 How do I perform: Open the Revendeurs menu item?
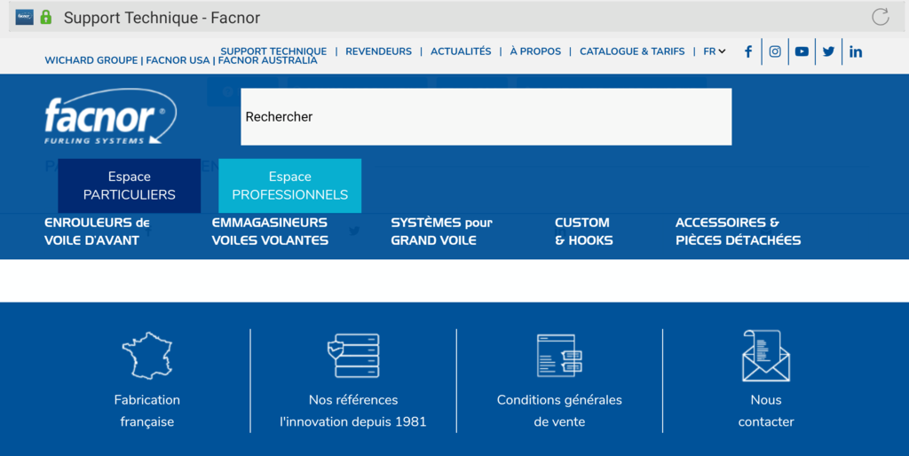pos(378,51)
